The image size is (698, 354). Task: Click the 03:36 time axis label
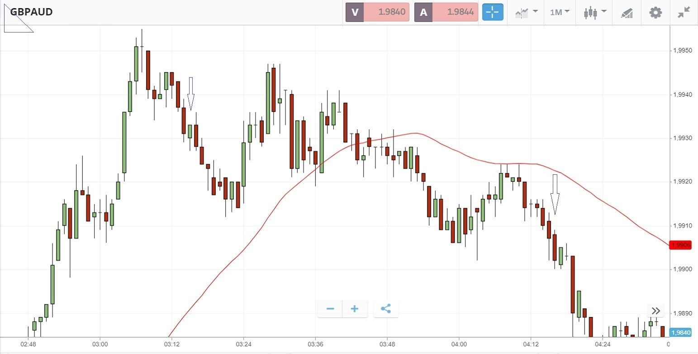(x=315, y=345)
